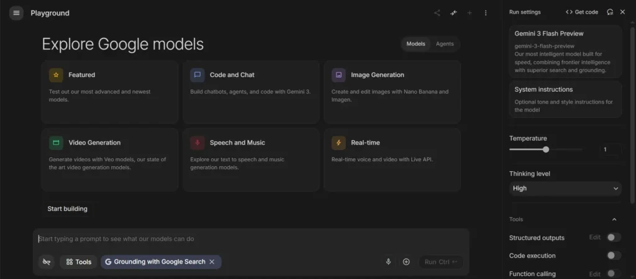Click the microphone icon in prompt bar
The width and height of the screenshot is (636, 279).
click(388, 262)
